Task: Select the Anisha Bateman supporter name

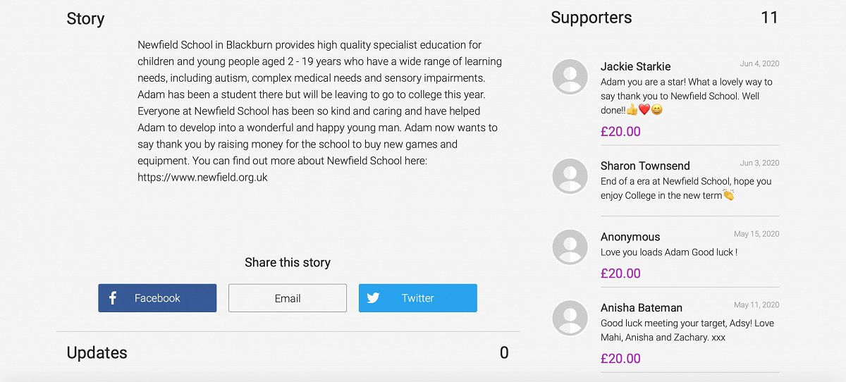Action: [641, 308]
